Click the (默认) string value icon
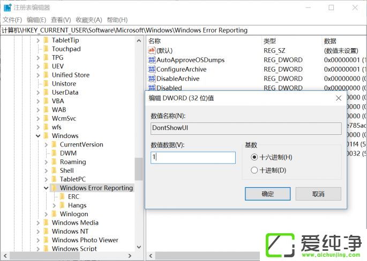This screenshot has height=261, width=367. click(x=152, y=50)
